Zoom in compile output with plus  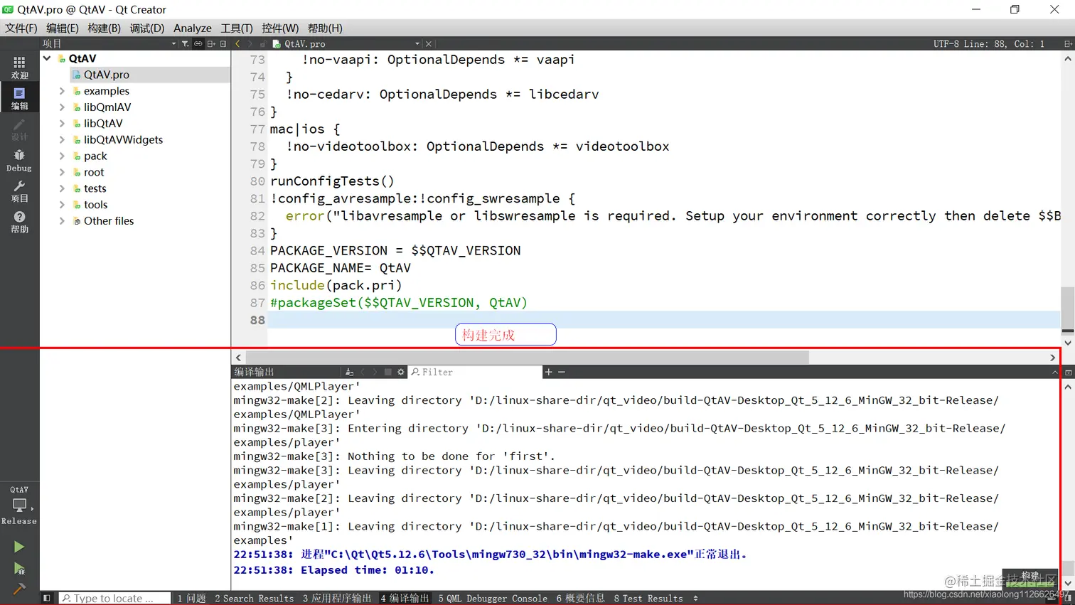click(548, 372)
